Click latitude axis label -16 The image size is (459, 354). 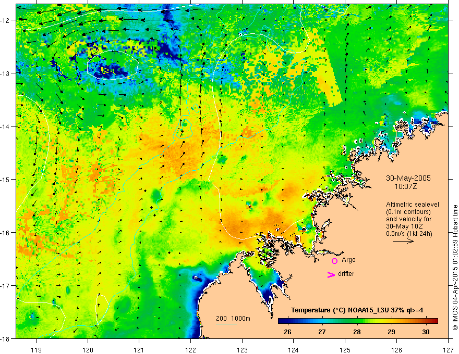5,233
